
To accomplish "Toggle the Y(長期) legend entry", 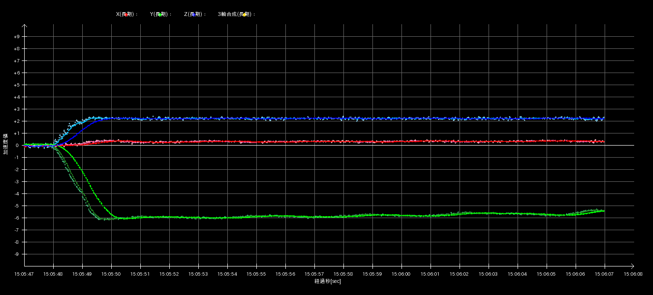I will pos(161,15).
